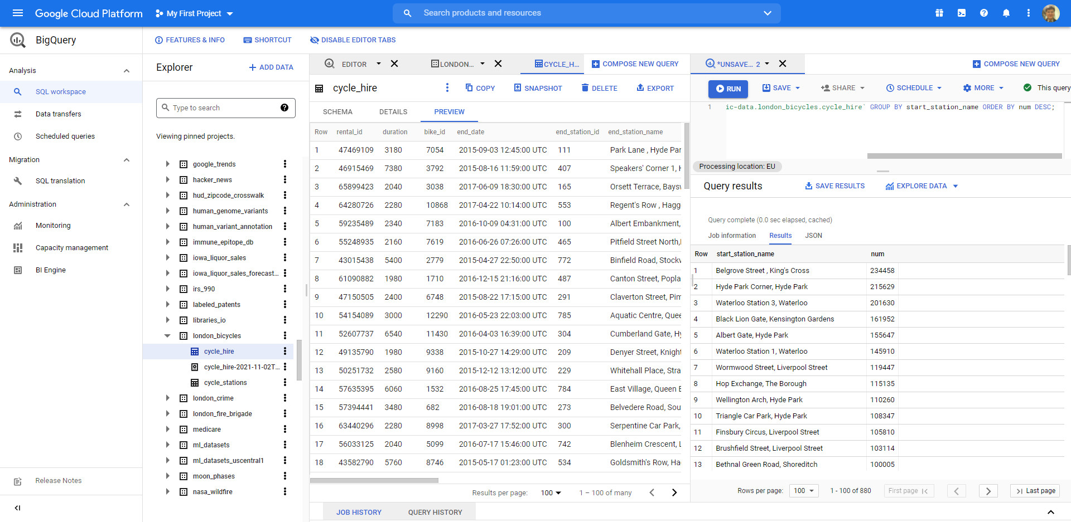Viewport: 1071px width, 522px height.
Task: Open the MORE options dropdown
Action: 983,88
